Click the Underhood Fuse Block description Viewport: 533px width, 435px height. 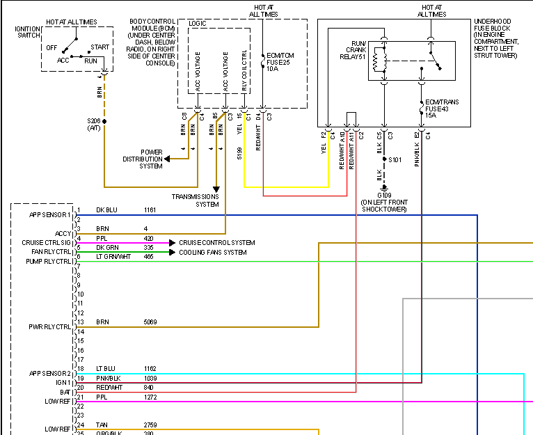497,40
